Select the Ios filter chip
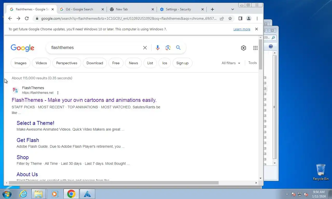This screenshot has width=332, height=199. click(x=165, y=63)
